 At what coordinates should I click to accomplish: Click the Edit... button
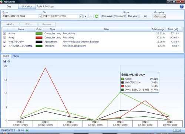click(x=28, y=24)
